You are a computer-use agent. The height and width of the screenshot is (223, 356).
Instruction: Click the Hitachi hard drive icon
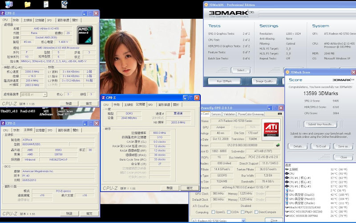pyautogui.click(x=287, y=207)
